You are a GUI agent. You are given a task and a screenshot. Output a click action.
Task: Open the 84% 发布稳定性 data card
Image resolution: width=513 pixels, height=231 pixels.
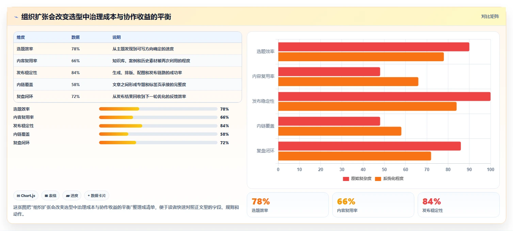459,205
